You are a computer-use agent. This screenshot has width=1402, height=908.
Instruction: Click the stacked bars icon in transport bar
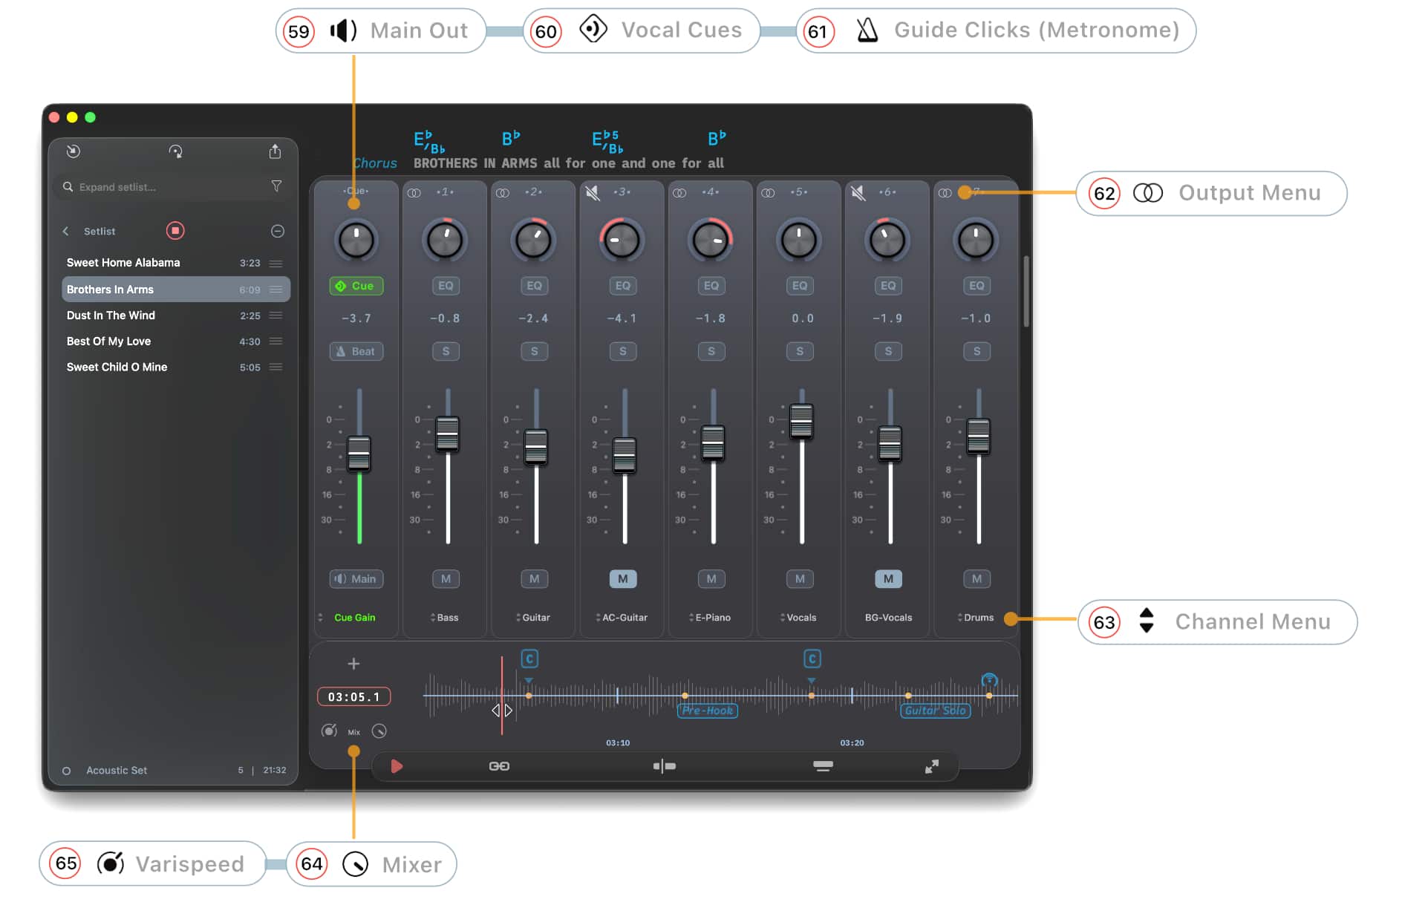click(823, 766)
